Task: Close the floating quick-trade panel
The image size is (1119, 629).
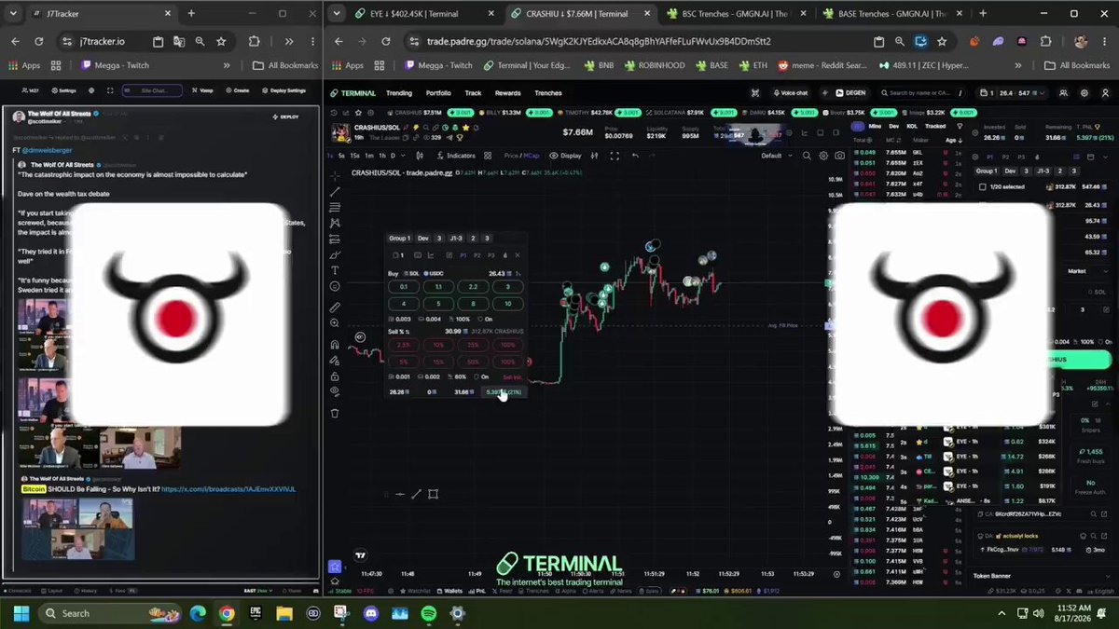Action: (518, 255)
